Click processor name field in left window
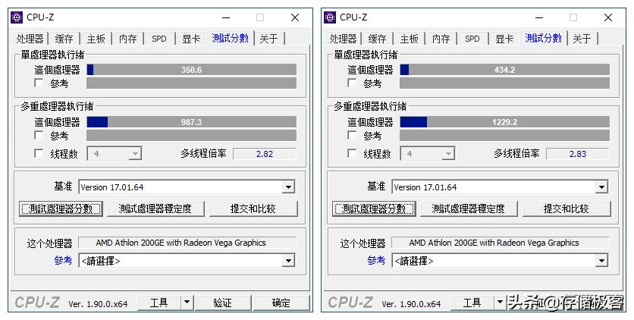The image size is (634, 320). pyautogui.click(x=187, y=243)
